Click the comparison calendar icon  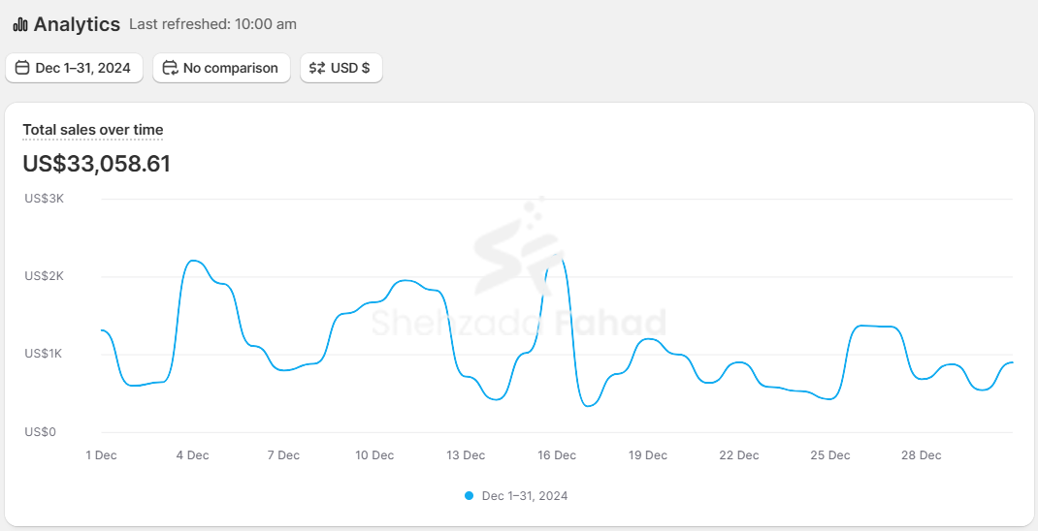tap(171, 68)
